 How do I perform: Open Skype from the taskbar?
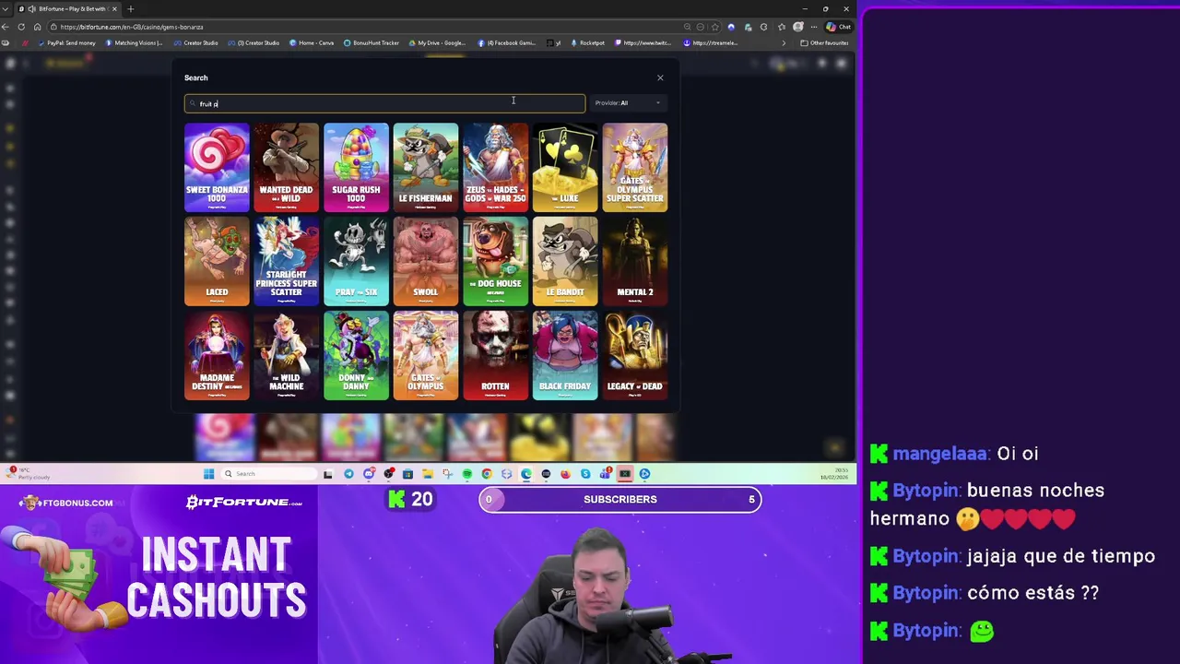click(585, 474)
